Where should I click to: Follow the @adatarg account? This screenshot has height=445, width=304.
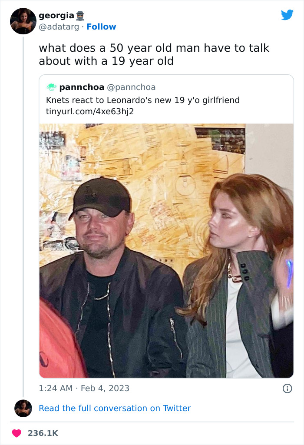102,27
